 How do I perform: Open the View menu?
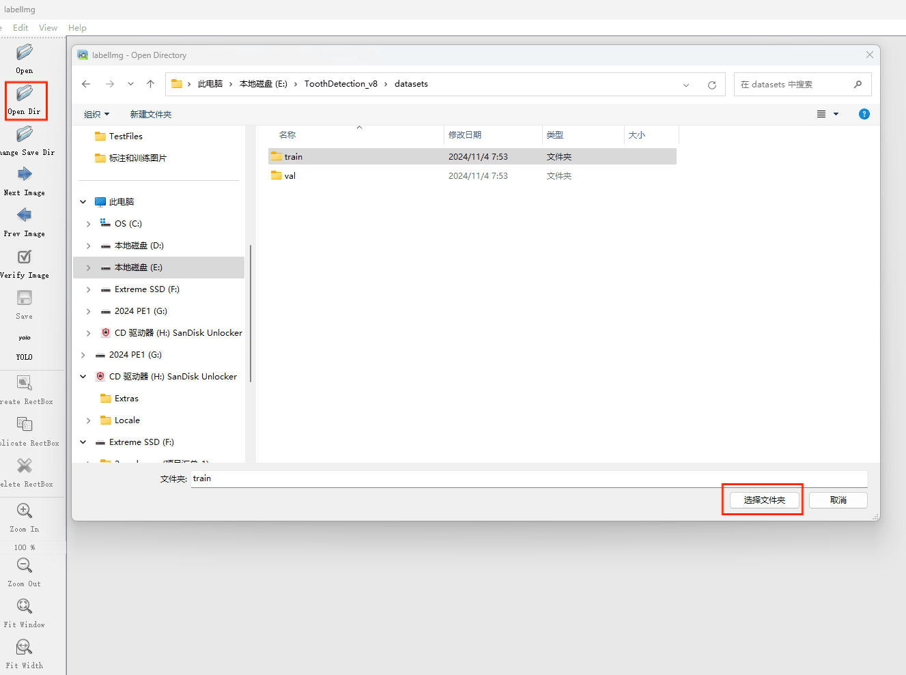pos(48,28)
